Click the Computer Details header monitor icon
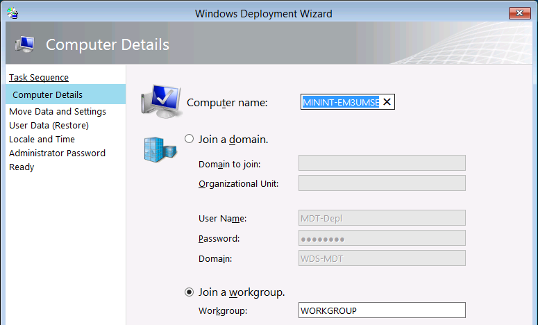Screen dimensions: 538x325 (25, 44)
